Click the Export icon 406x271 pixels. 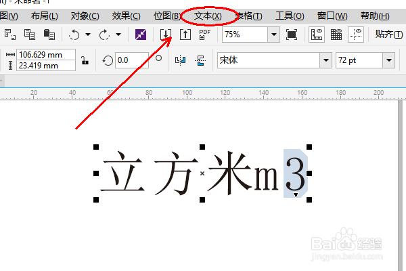[185, 35]
